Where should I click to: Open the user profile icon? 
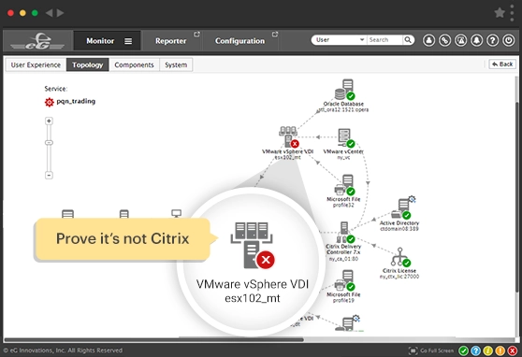pos(428,40)
